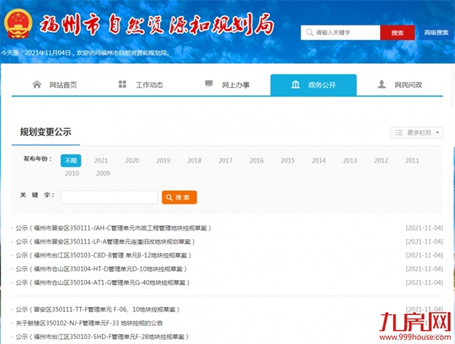Filter by year 2012

tap(381, 161)
